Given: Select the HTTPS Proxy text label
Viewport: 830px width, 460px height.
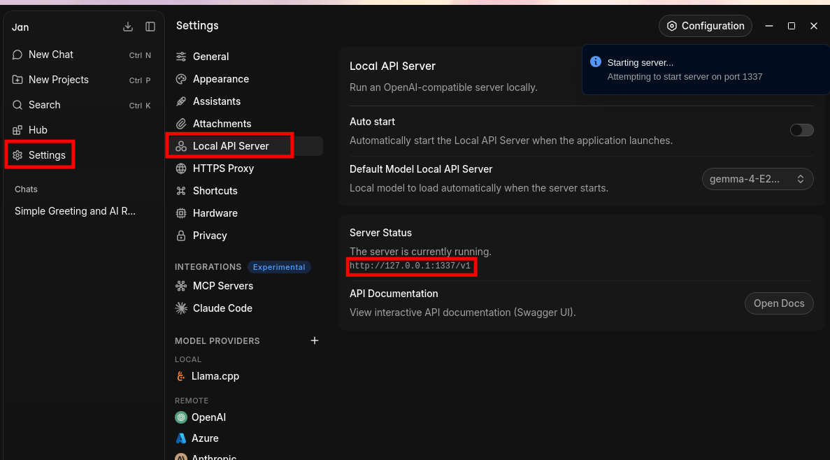Looking at the screenshot, I should point(223,168).
